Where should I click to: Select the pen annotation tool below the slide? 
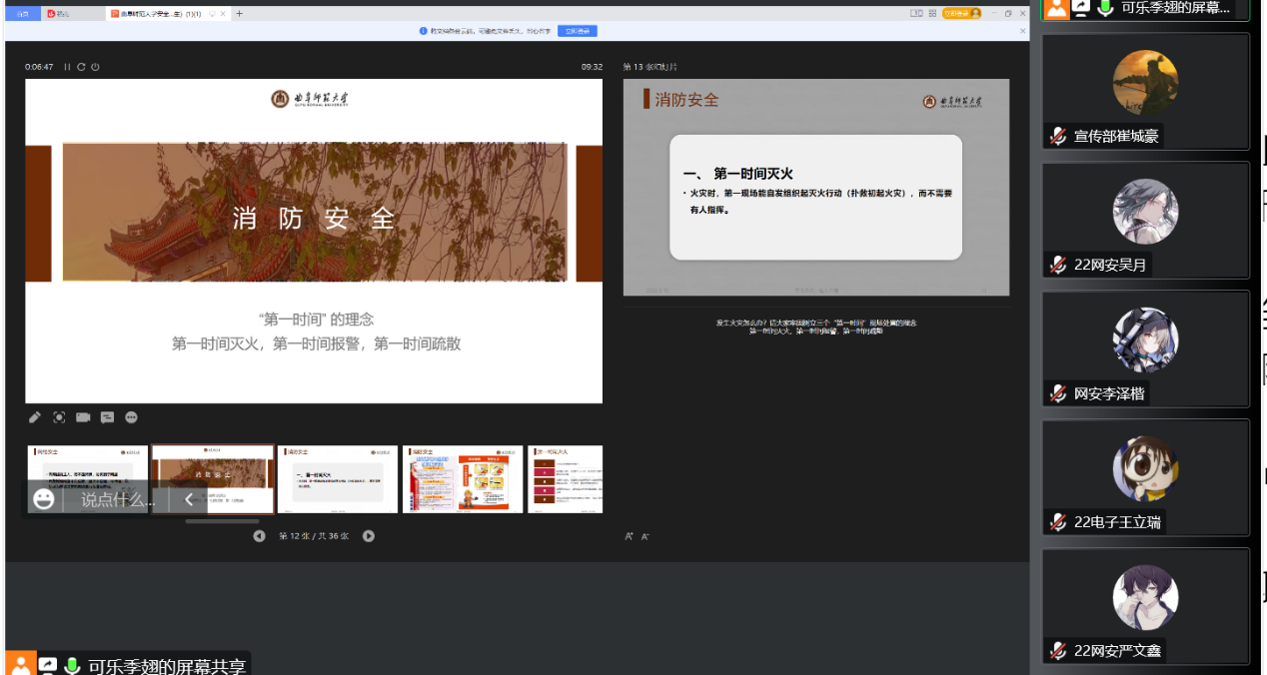[x=35, y=417]
